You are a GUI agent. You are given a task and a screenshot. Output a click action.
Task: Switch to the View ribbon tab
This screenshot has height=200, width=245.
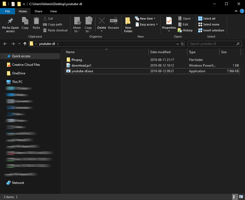tap(53, 11)
